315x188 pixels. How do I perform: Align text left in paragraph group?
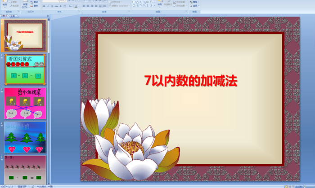(84, 6)
